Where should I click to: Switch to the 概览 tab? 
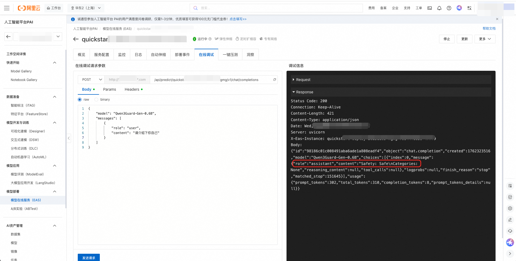click(82, 55)
